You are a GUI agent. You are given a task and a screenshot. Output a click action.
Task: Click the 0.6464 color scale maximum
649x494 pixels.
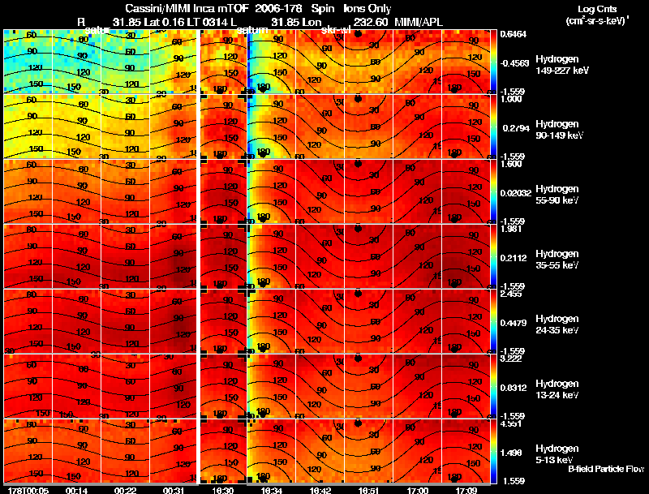point(514,34)
